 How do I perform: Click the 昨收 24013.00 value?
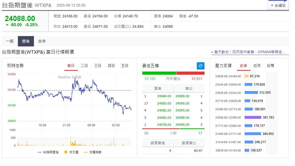pos(70,27)
